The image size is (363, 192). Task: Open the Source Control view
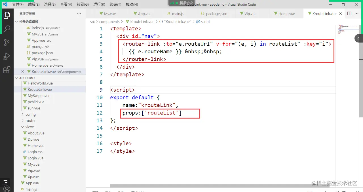[x=7, y=43]
